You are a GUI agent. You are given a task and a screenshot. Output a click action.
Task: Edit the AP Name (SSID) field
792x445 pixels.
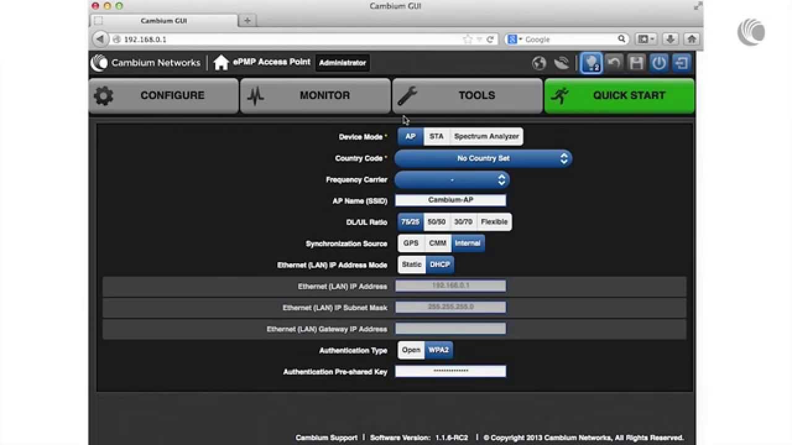point(450,200)
